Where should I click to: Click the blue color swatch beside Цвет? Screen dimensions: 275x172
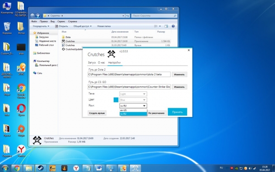(116, 100)
